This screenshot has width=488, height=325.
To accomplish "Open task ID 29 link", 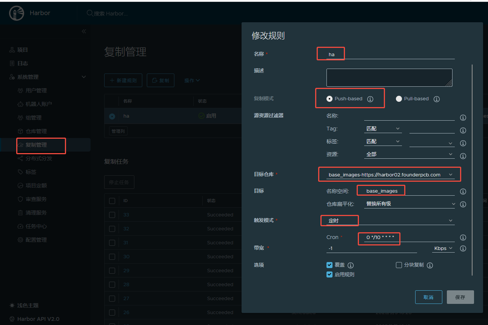I will (126, 270).
